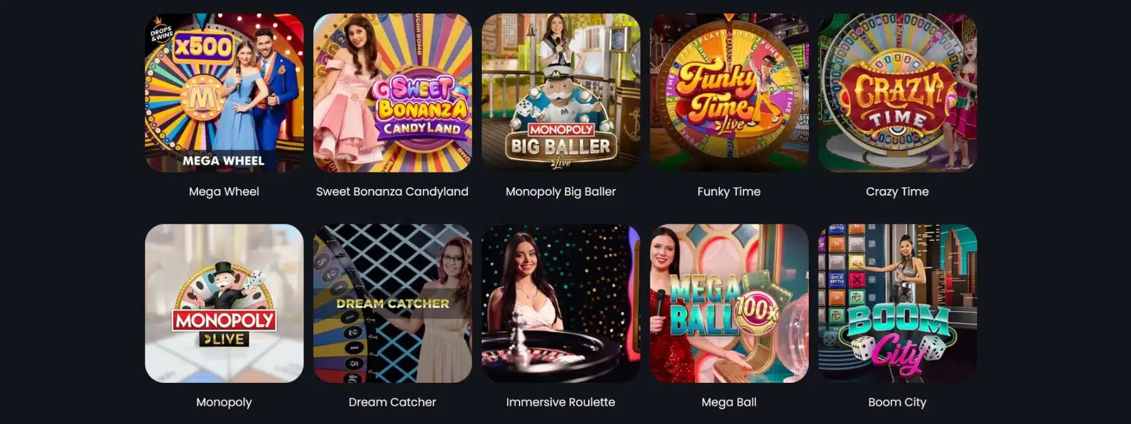This screenshot has width=1131, height=424.
Task: Launch the Boom City game thumbnail
Action: coord(898,303)
